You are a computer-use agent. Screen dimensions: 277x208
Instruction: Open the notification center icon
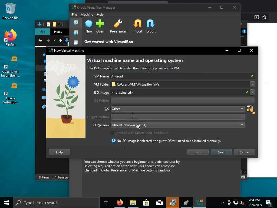coord(268,203)
